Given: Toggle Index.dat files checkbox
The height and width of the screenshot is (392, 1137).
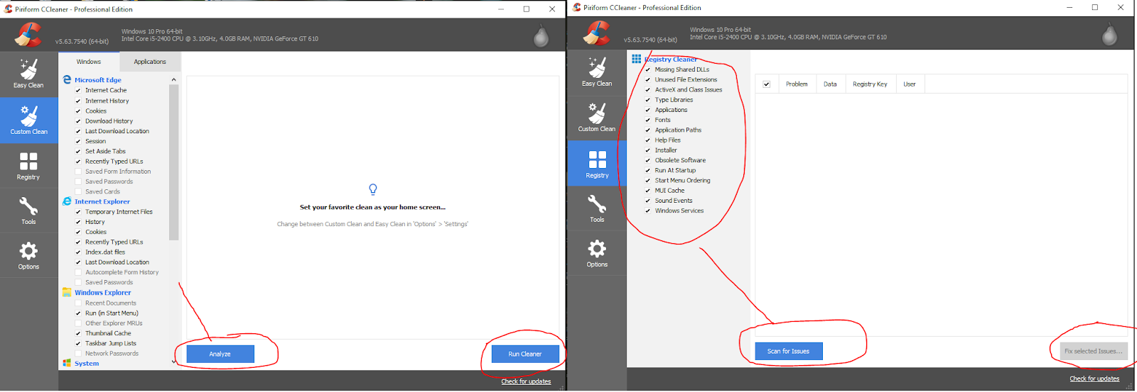Looking at the screenshot, I should (x=78, y=252).
